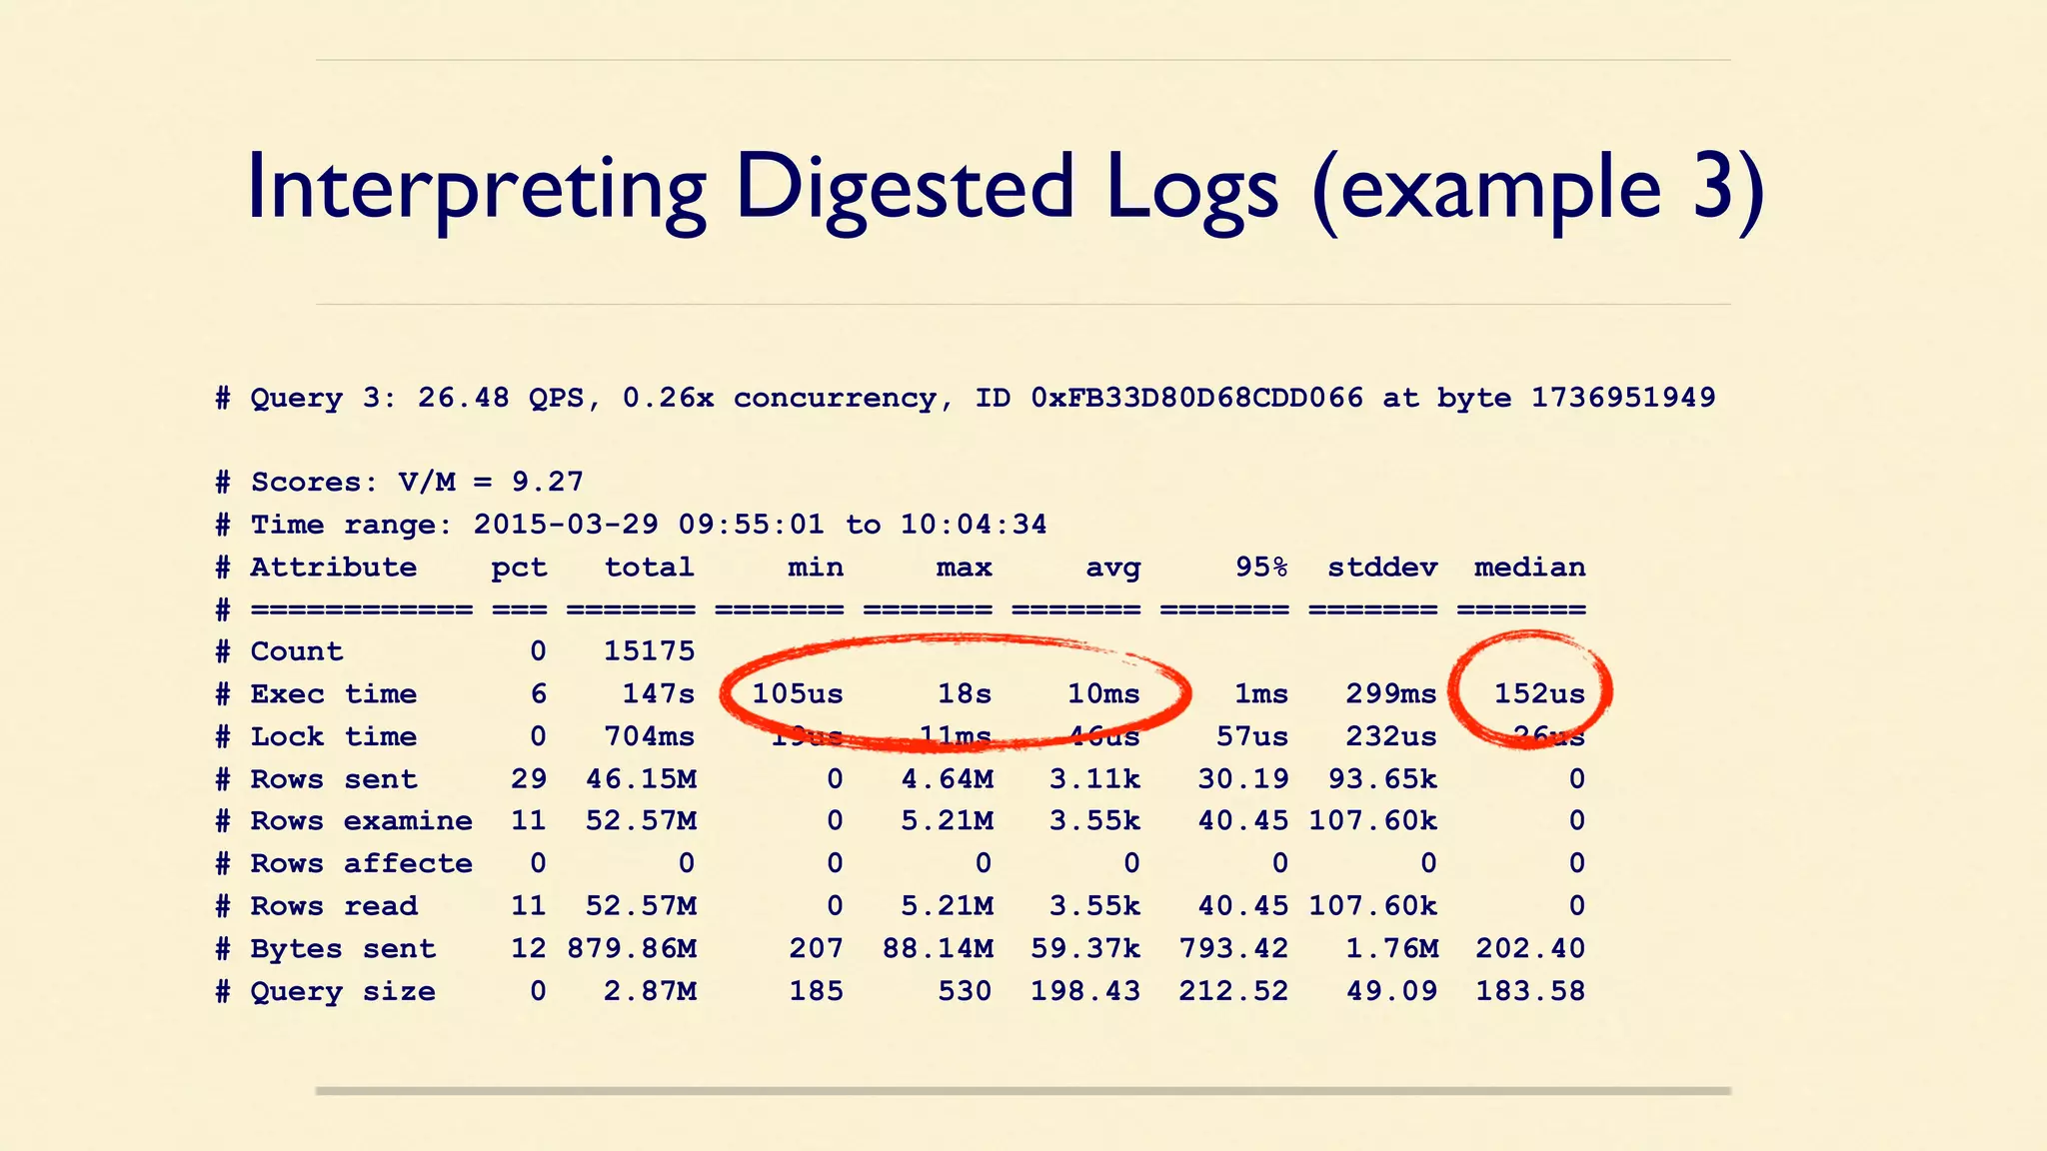Image resolution: width=2047 pixels, height=1151 pixels.
Task: Click the '95%' column header
Action: (x=1261, y=568)
